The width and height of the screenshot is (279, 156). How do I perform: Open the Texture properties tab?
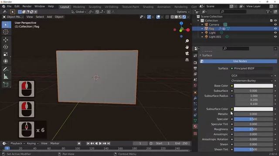coord(195,133)
